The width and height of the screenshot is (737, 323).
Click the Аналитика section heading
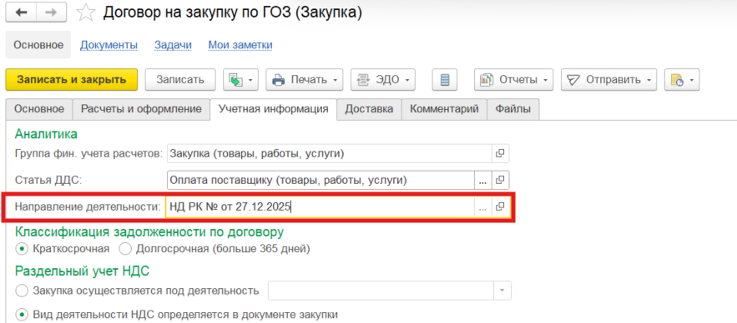pos(46,134)
